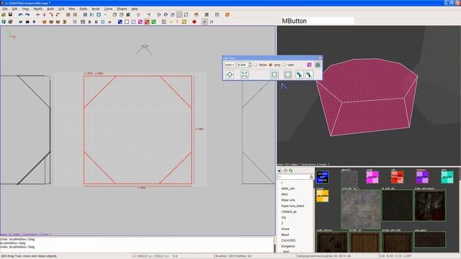Open the Brush menu
This screenshot has width=461, height=259.
[96, 9]
